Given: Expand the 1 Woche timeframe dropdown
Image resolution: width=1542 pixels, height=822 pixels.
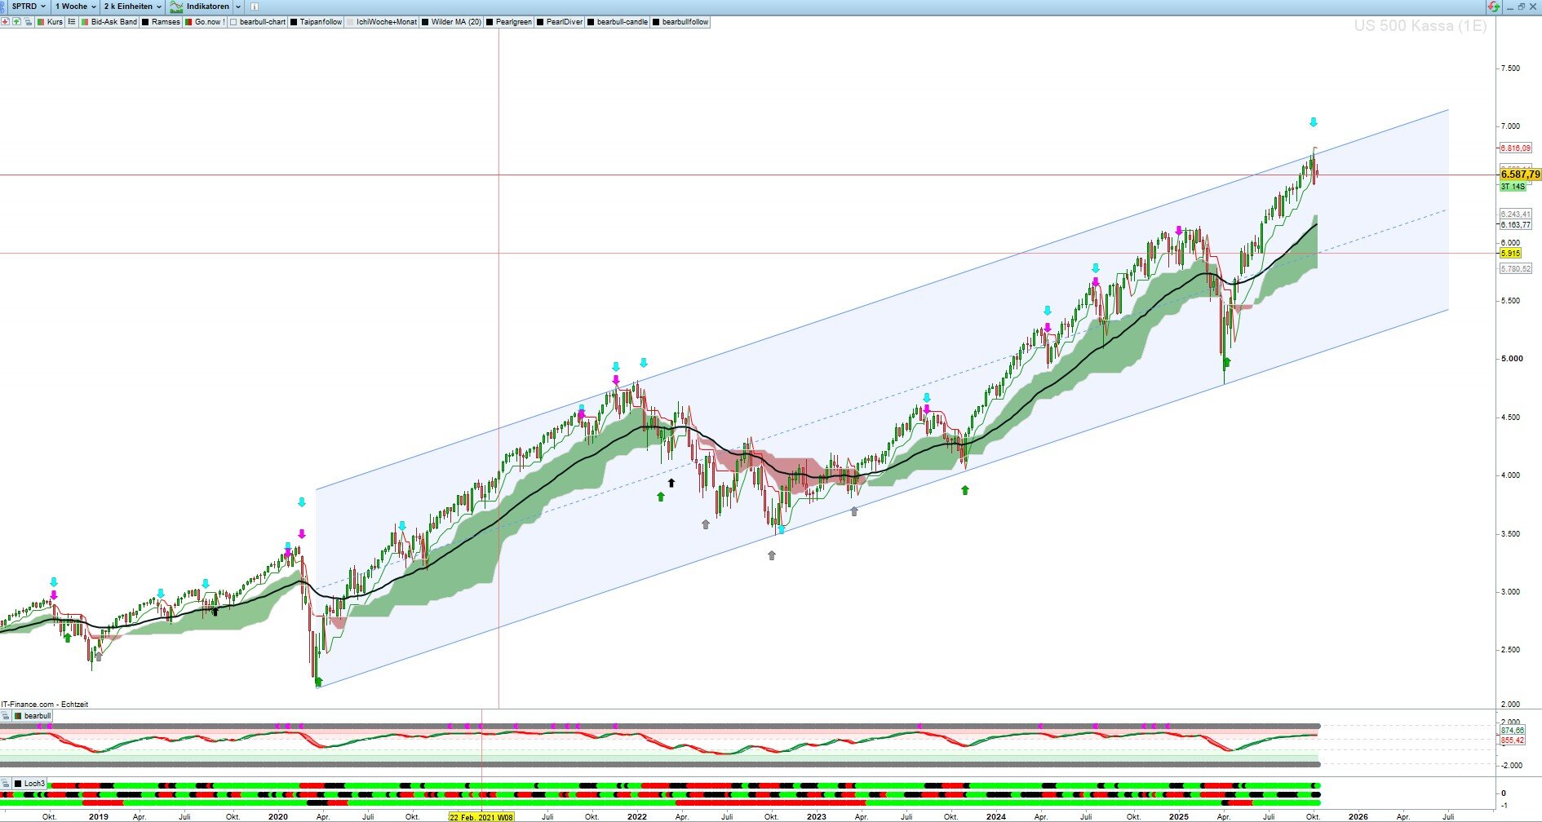Looking at the screenshot, I should [75, 7].
